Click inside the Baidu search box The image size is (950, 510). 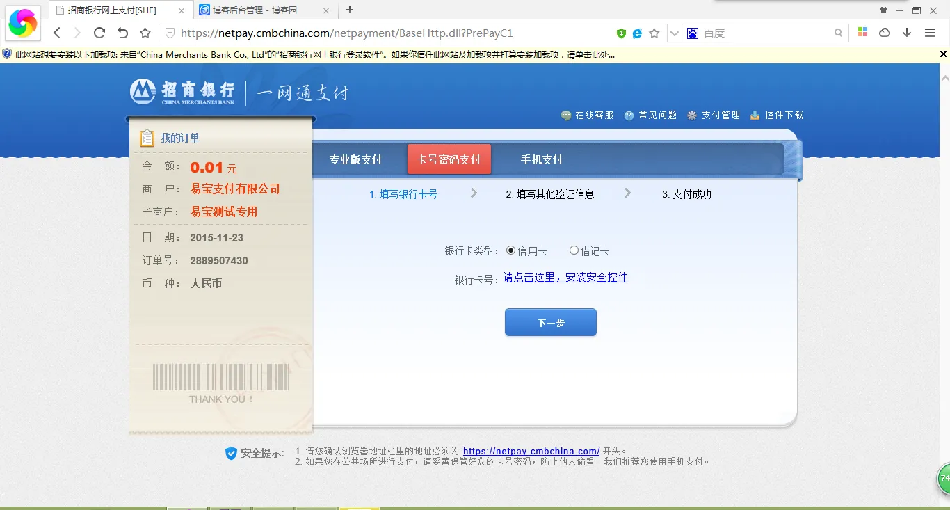pyautogui.click(x=765, y=33)
